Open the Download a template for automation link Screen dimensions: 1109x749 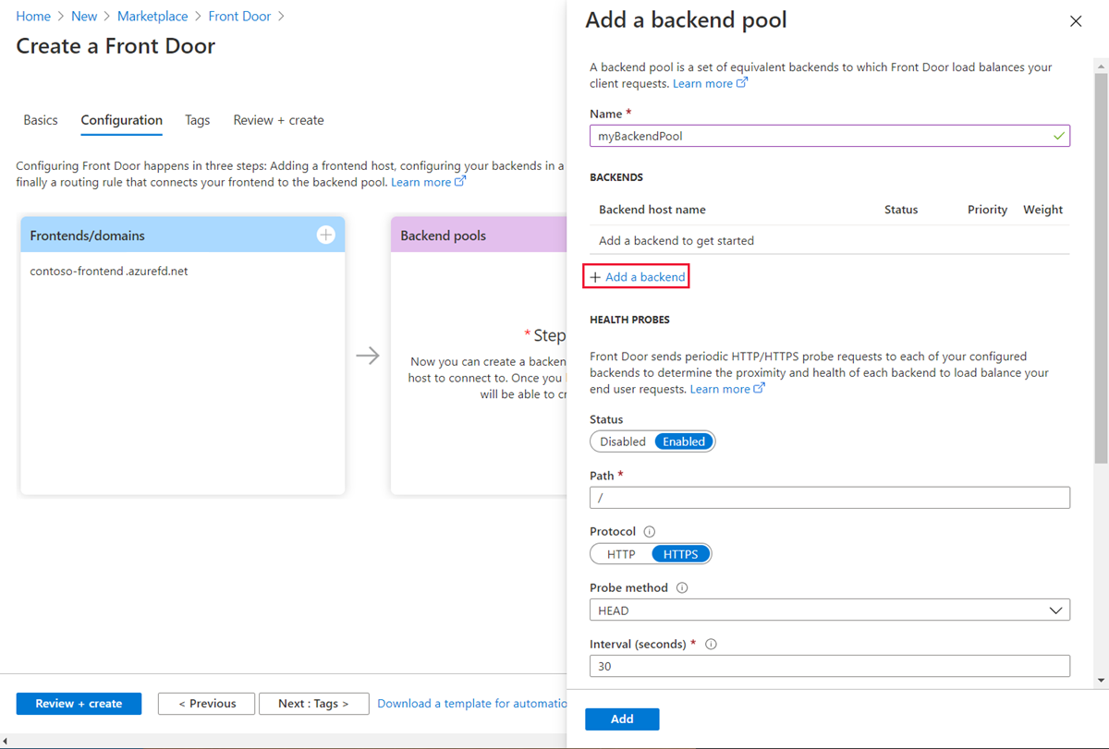point(471,703)
